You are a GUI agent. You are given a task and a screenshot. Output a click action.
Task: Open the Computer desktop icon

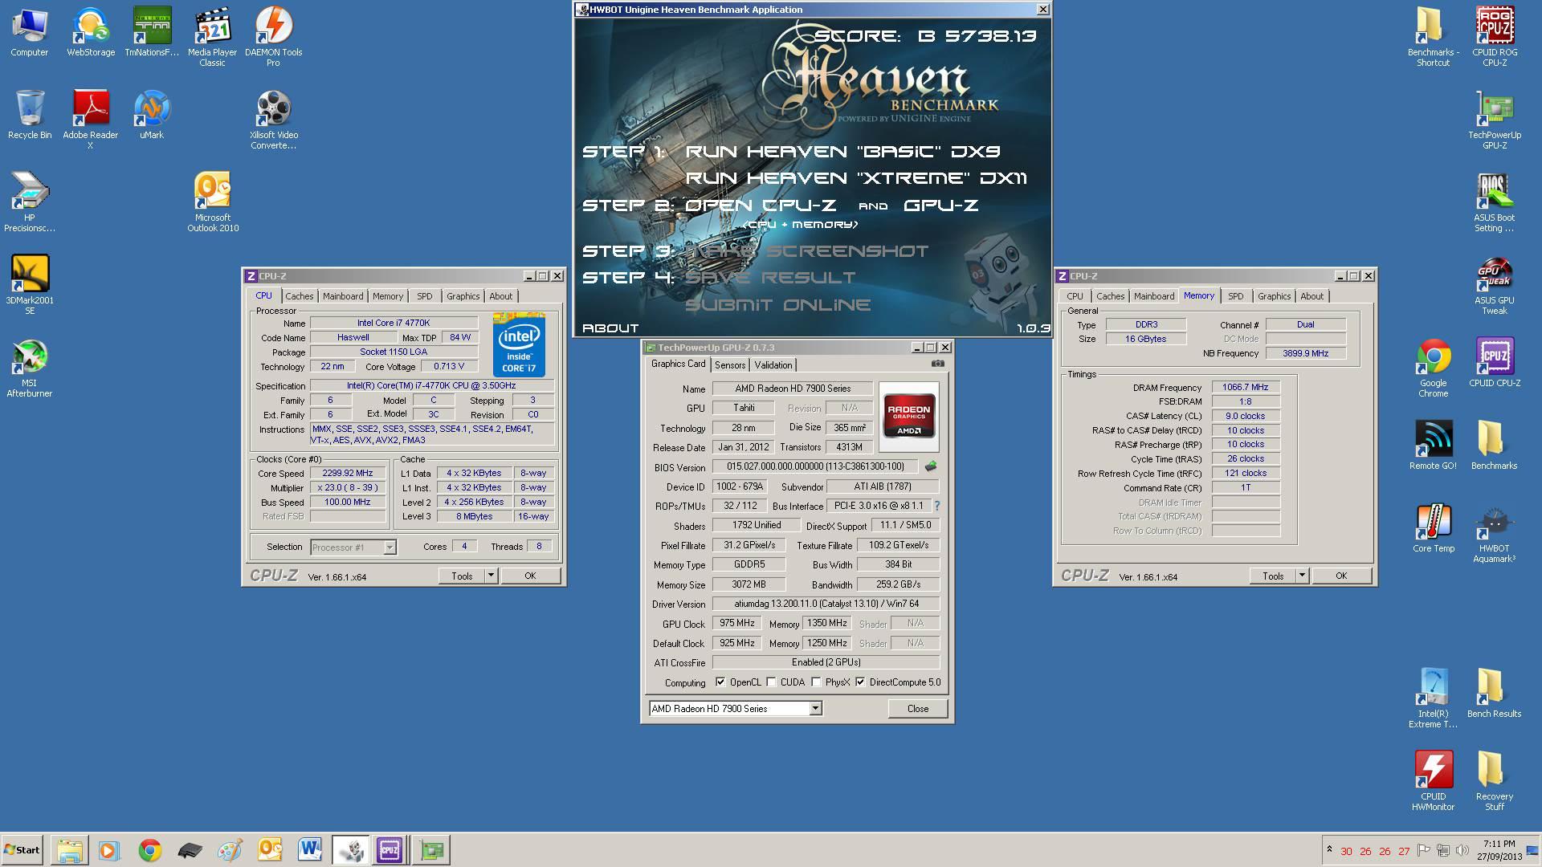click(x=29, y=33)
